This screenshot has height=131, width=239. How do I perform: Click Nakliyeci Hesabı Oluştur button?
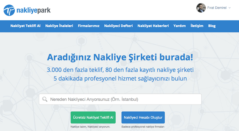[143, 118]
